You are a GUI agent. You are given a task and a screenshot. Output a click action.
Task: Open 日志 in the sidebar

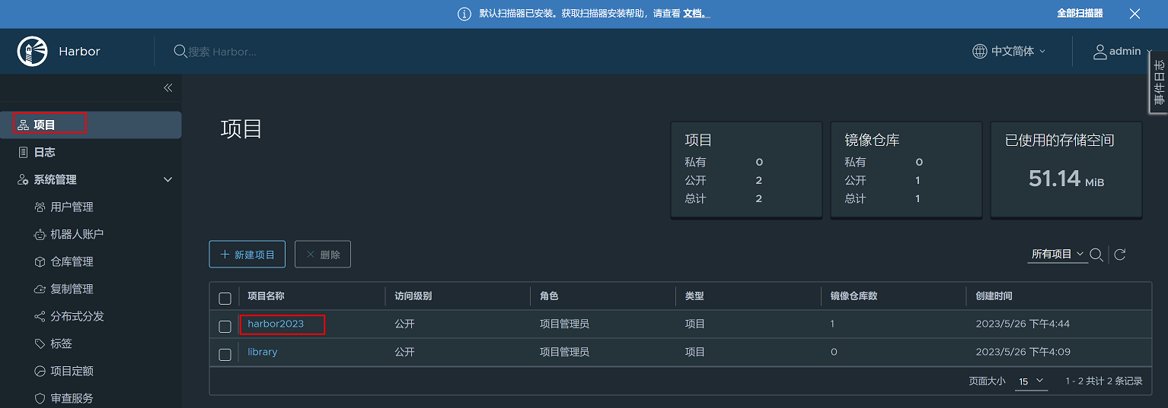click(44, 152)
